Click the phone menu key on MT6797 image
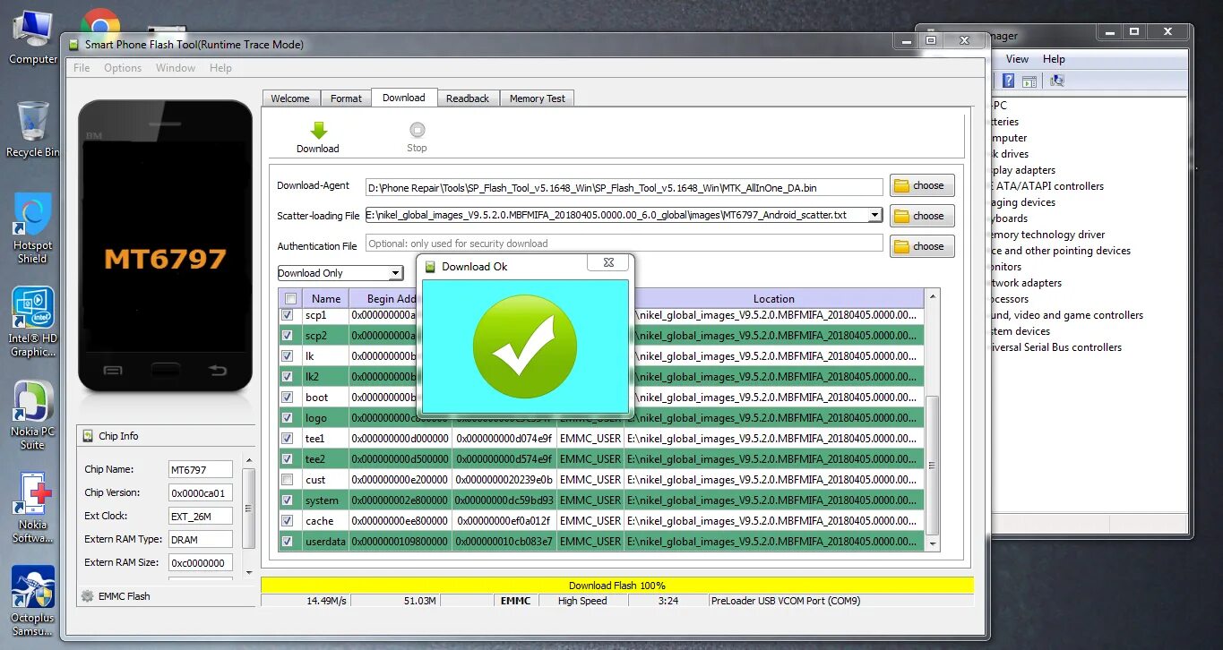Screen dimensions: 1223x650 [113, 370]
